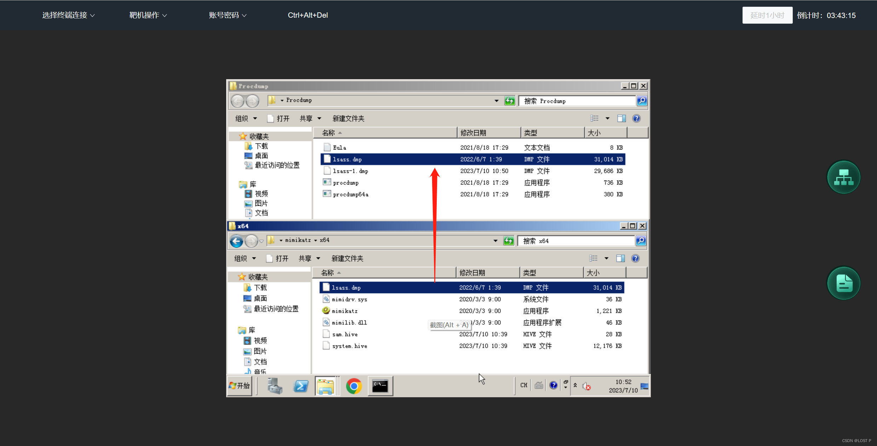The image size is (877, 446).
Task: Open 视频 library in x64 sidebar
Action: pos(255,340)
